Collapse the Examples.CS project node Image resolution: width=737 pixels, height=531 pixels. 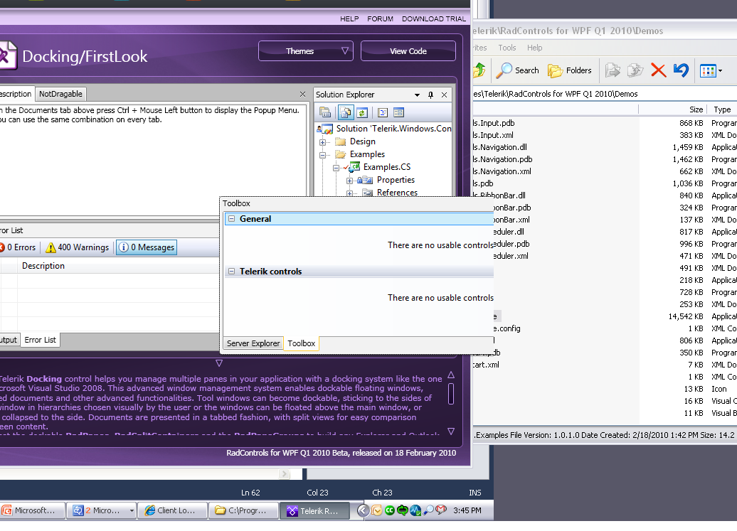coord(336,168)
